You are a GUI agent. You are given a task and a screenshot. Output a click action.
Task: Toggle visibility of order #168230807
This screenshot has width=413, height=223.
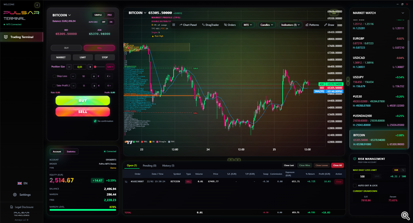[126, 181]
